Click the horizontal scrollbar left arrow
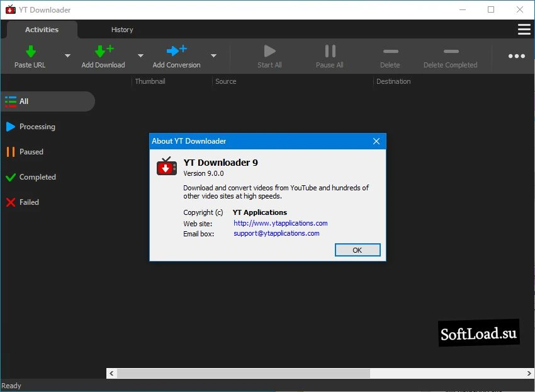The width and height of the screenshot is (535, 392). (111, 373)
